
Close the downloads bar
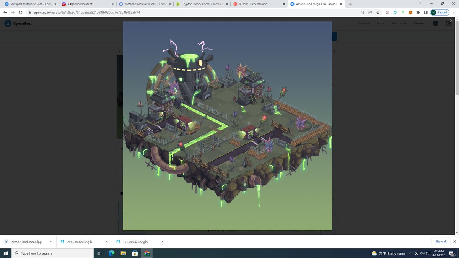pos(454,242)
